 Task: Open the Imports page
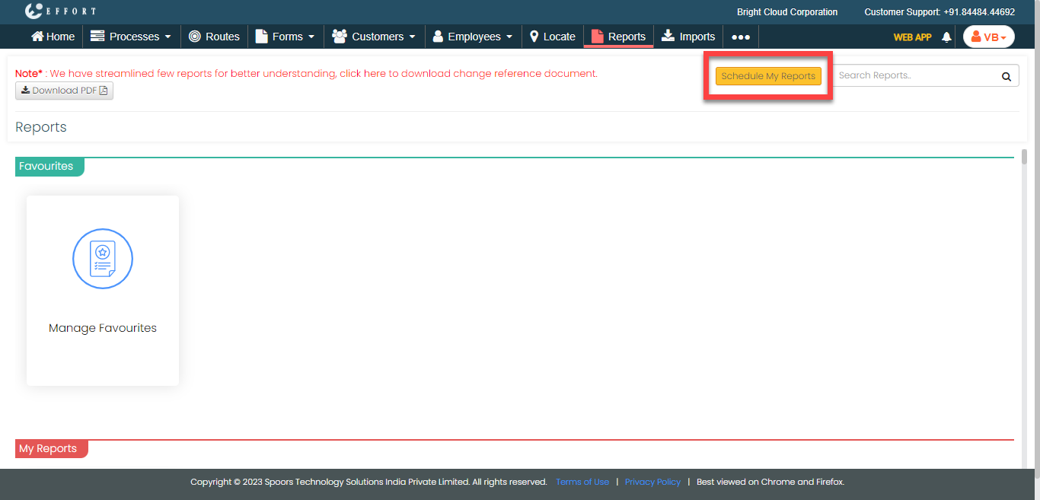pyautogui.click(x=688, y=37)
